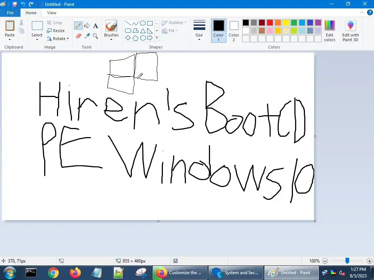Choose the Curve shape
Image resolution: width=374 pixels, height=280 pixels.
(x=135, y=23)
